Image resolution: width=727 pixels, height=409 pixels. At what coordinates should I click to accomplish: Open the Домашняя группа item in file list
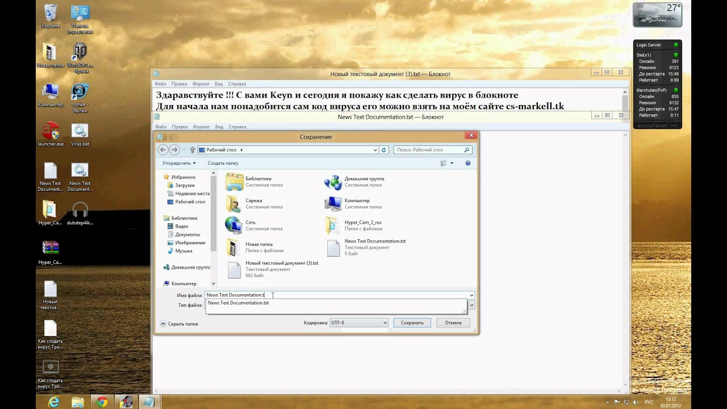coord(354,182)
